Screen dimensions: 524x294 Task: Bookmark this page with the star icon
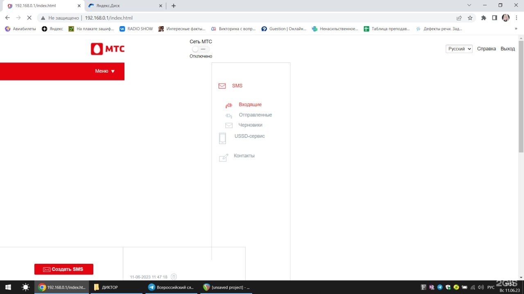click(470, 18)
